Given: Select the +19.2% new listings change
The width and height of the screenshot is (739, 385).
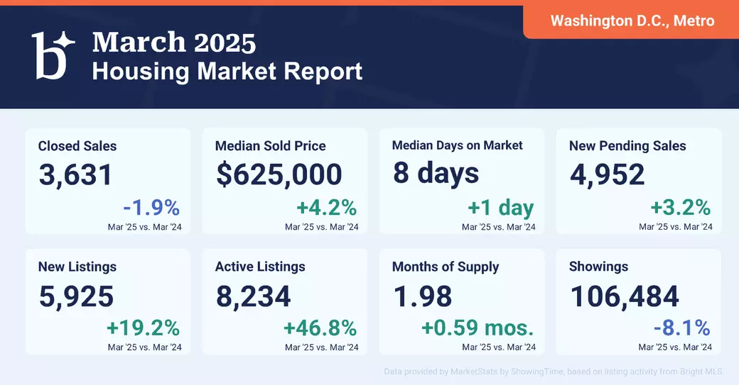Looking at the screenshot, I should 144,328.
